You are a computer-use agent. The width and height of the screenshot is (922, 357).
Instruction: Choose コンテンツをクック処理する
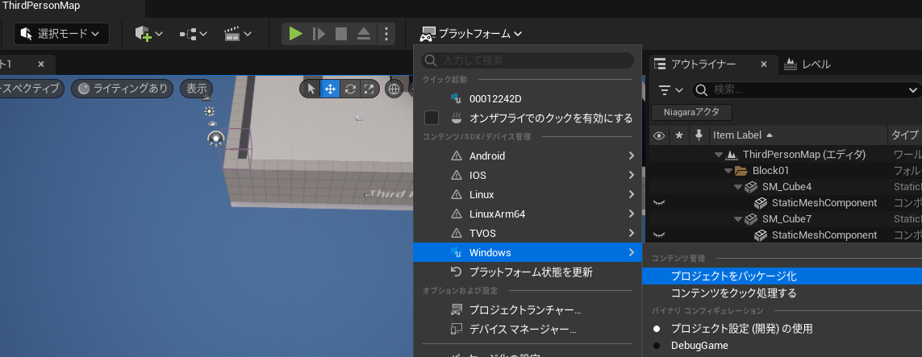tap(782, 293)
